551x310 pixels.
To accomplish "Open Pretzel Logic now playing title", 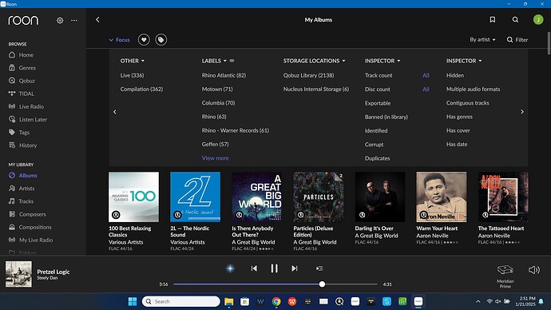I will [x=54, y=272].
